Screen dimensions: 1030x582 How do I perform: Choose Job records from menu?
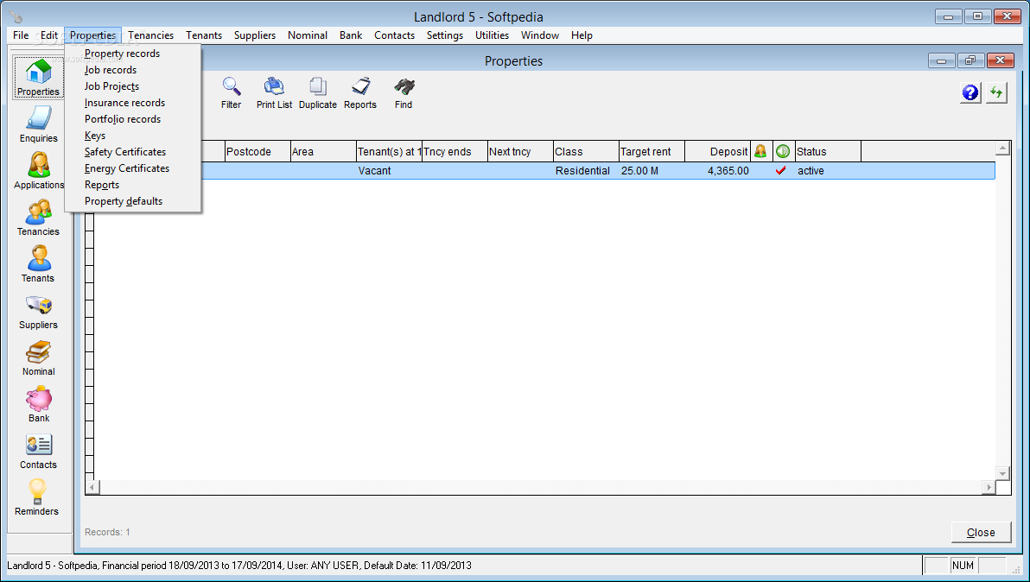point(111,70)
